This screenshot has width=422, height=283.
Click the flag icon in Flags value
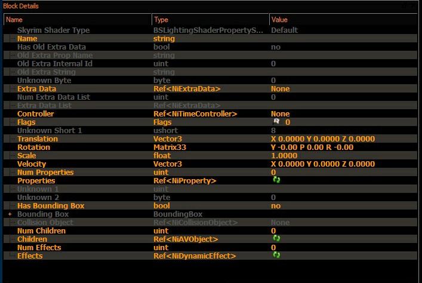[276, 122]
